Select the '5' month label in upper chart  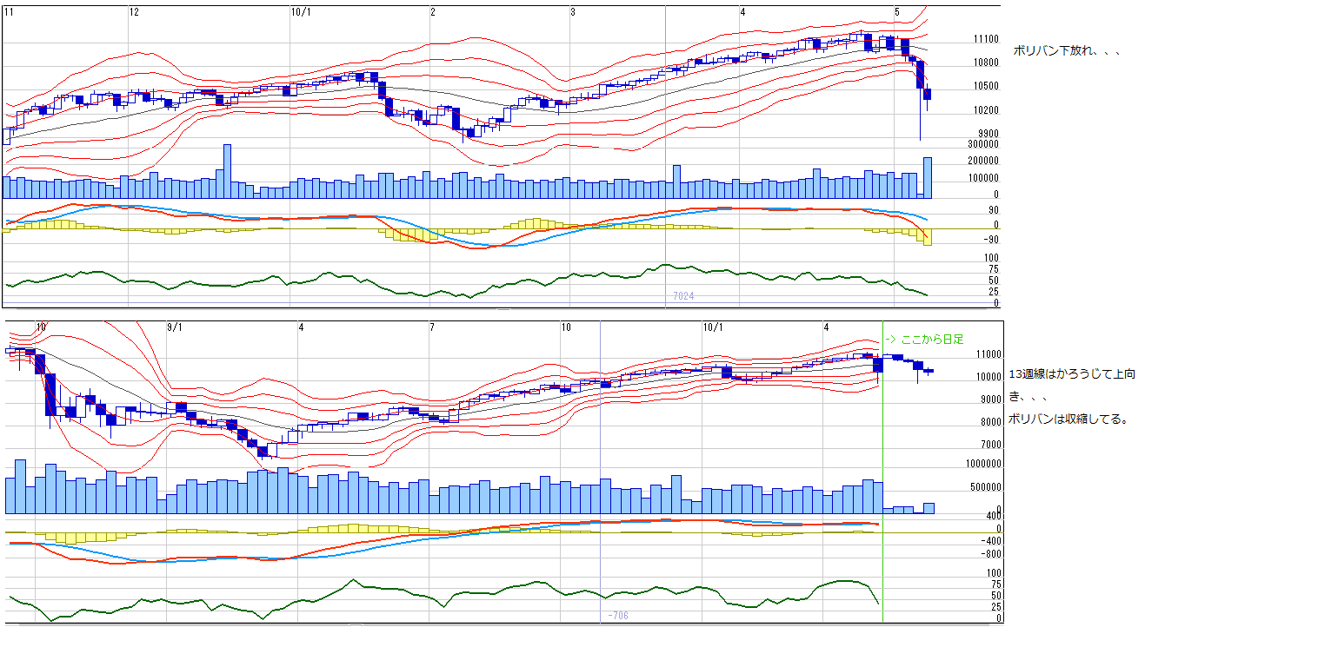click(896, 12)
